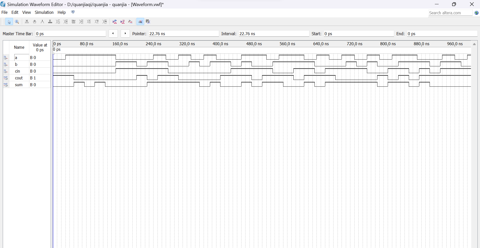480x248 pixels.
Task: Click in the Search altera.com field
Action: [450, 13]
